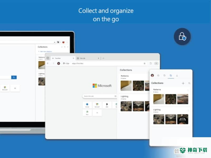Open more options for Lighting in mobile panel
211x158 pixels.
tap(188, 111)
